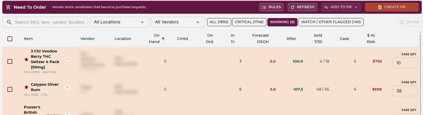Click the 3 Chi Voodoo Berry THC Seltzer item name
Screen dimensions: 423x115
point(45,59)
